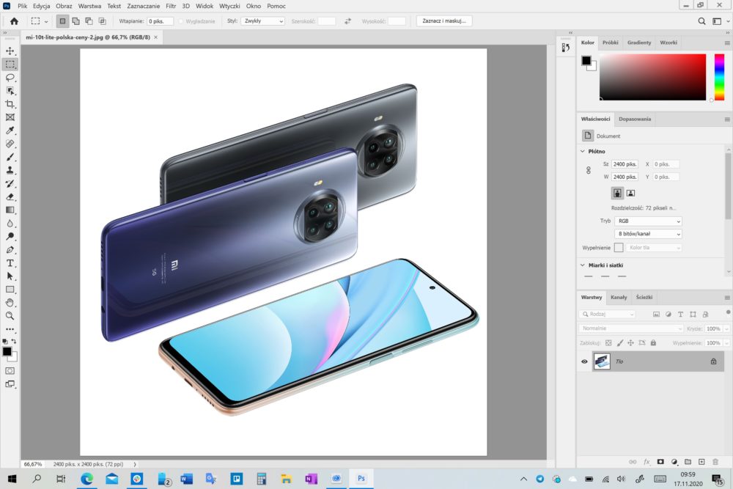This screenshot has width=733, height=489.
Task: Select the Crop tool
Action: pyautogui.click(x=10, y=104)
